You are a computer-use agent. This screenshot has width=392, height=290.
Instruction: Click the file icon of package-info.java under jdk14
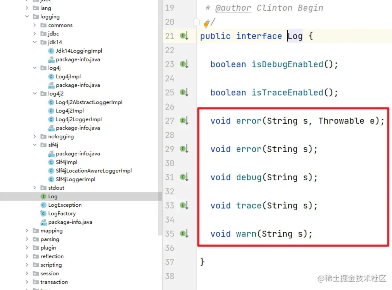[x=51, y=60]
